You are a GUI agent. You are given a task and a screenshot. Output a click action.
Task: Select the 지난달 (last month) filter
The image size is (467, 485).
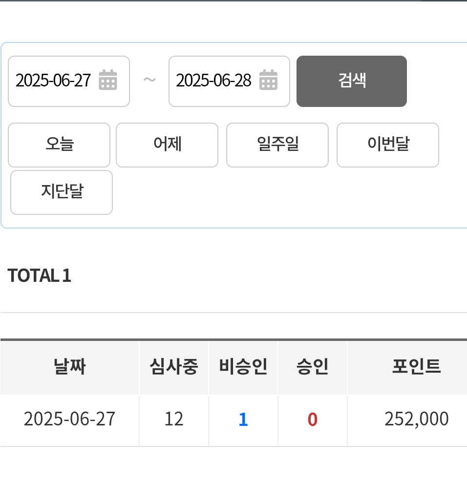(x=62, y=192)
